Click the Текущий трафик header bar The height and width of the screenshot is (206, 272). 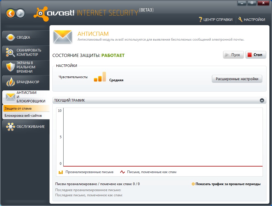coord(159,100)
